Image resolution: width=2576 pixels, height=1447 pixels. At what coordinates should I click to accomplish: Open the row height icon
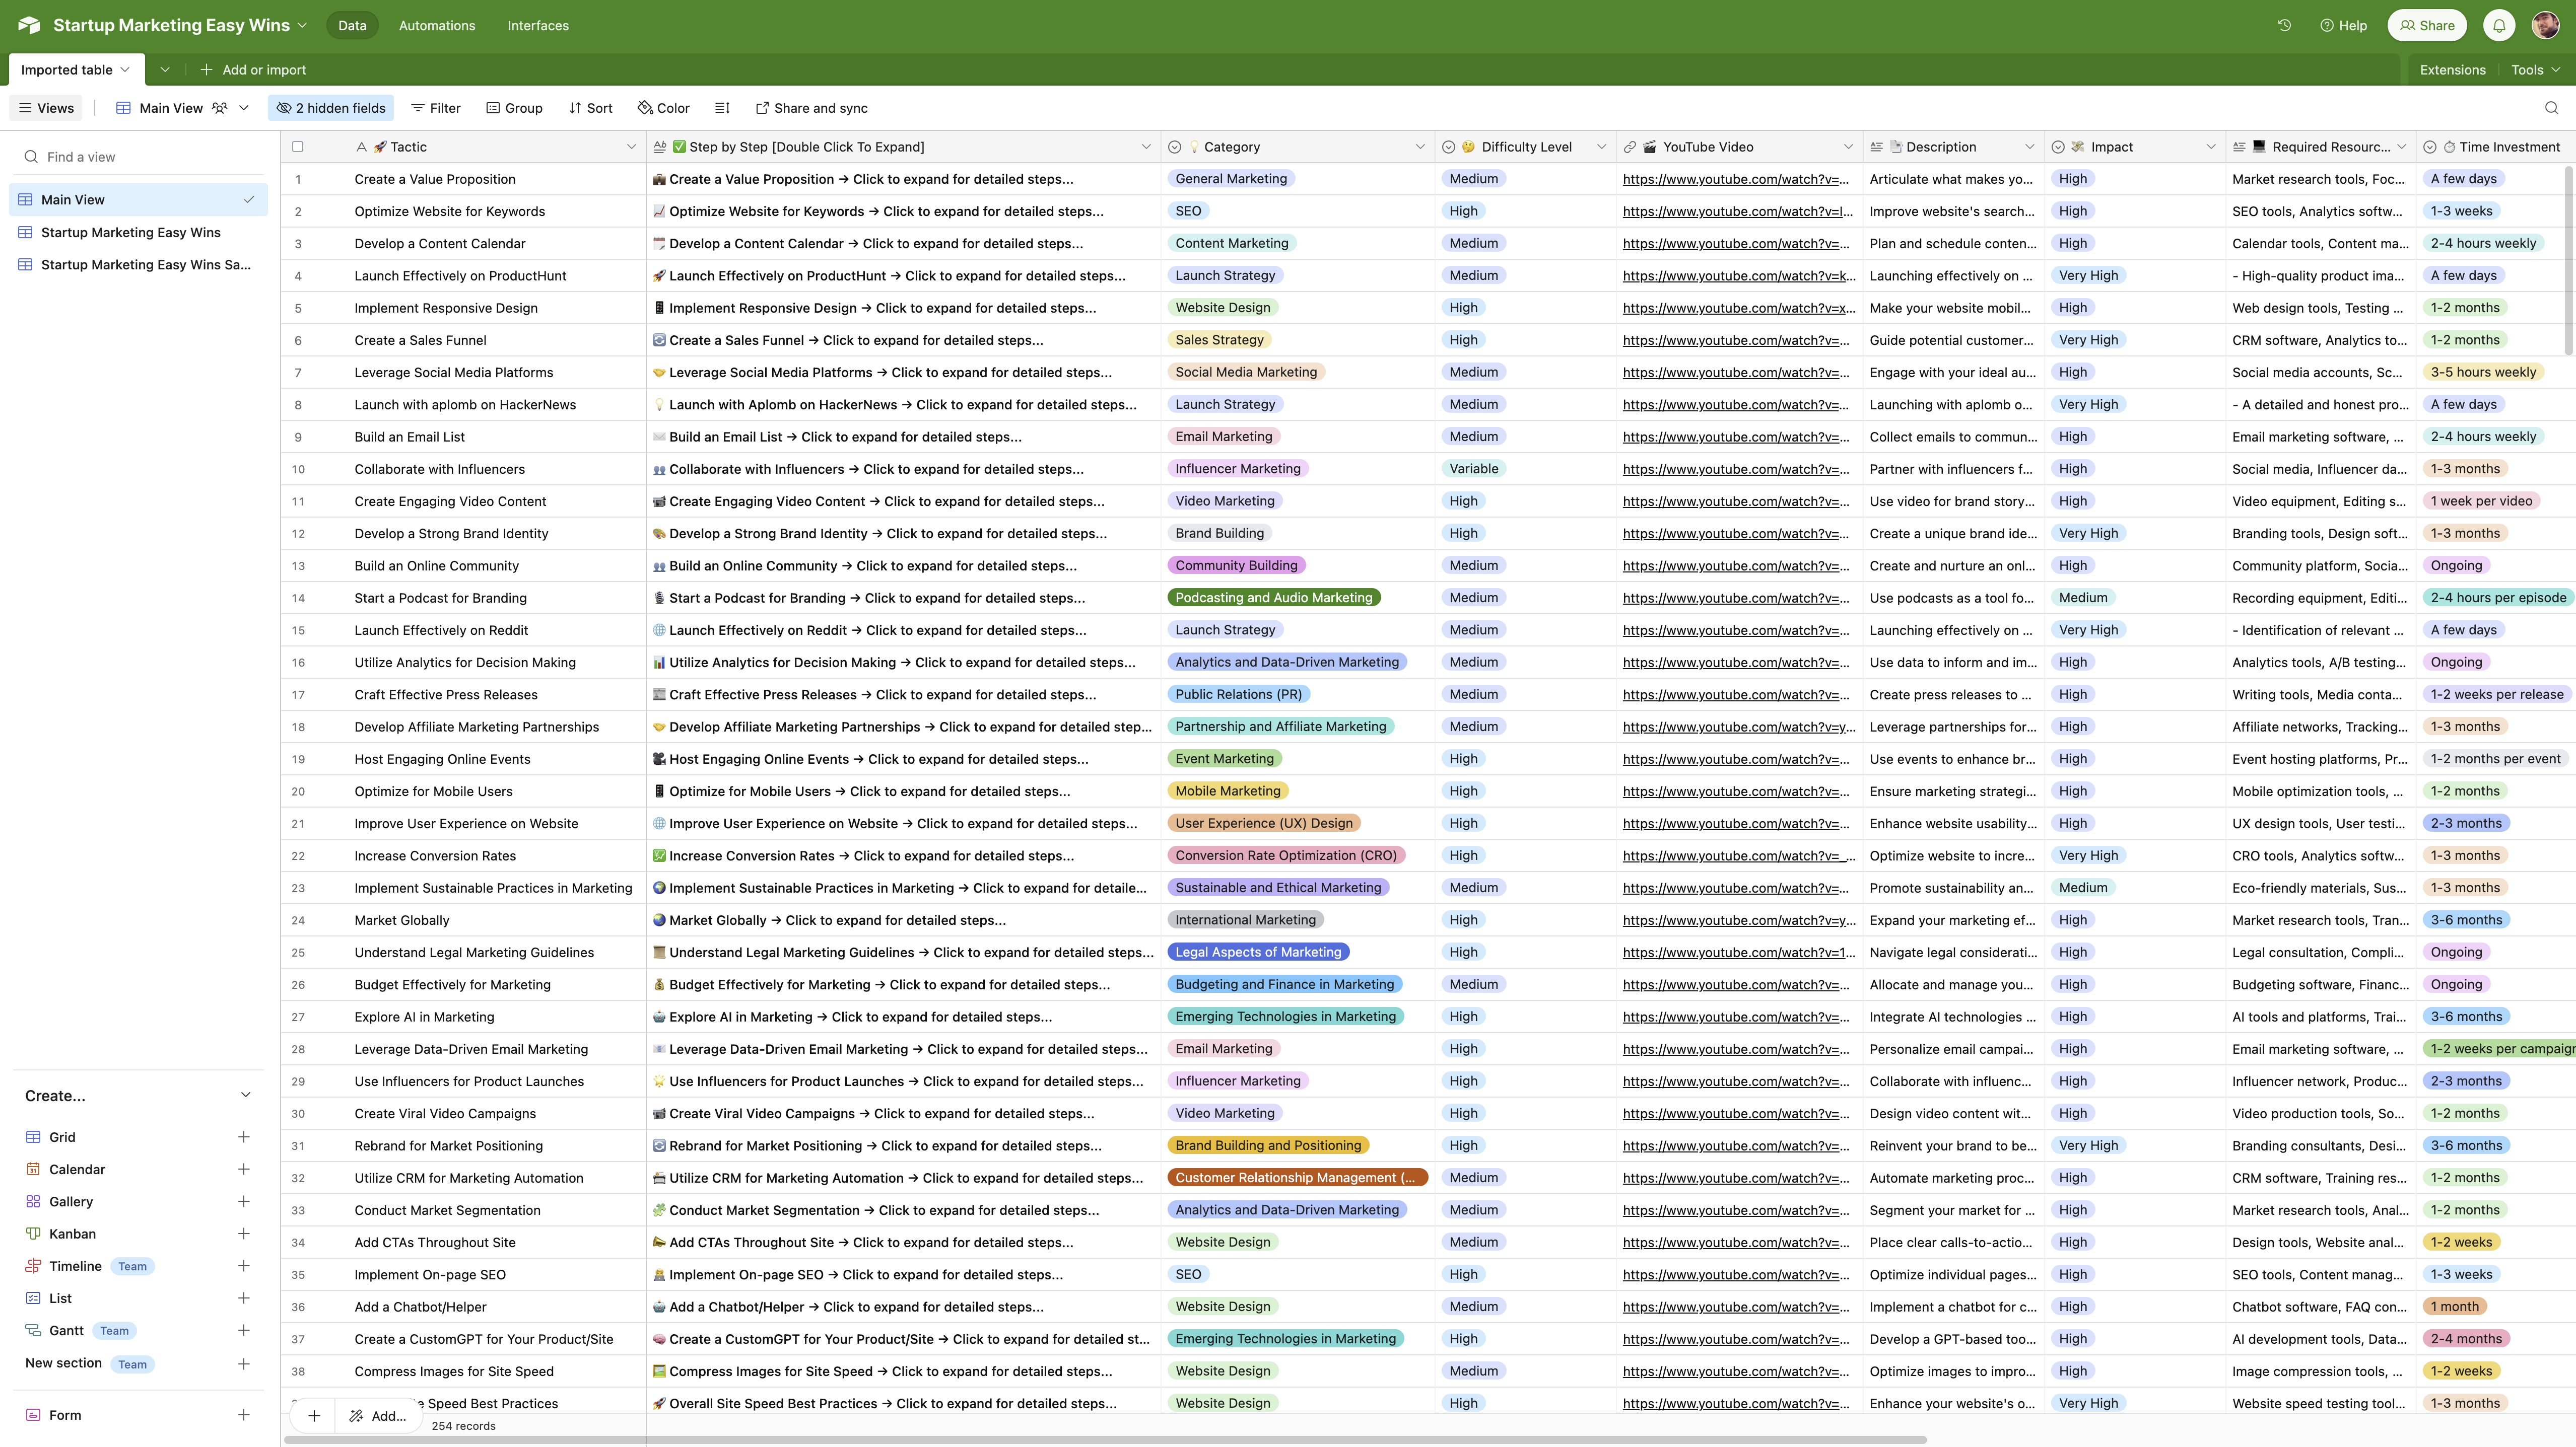[x=722, y=108]
